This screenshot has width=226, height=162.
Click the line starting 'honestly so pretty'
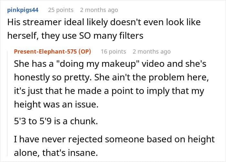pyautogui.click(x=111, y=77)
